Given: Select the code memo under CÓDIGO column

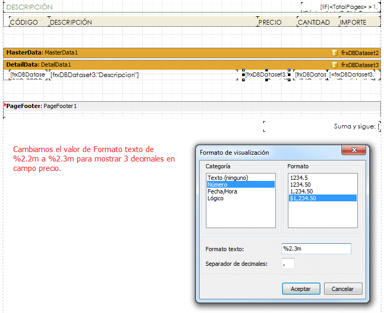Looking at the screenshot, I should coord(28,75).
